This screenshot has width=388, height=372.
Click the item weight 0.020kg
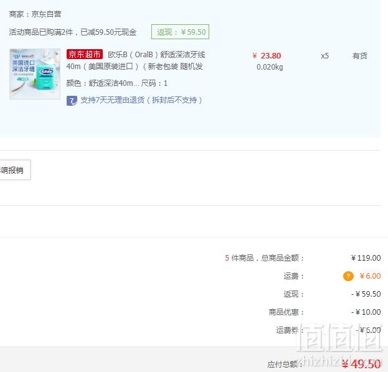[x=270, y=67]
